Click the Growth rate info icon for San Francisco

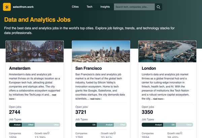click(114, 133)
